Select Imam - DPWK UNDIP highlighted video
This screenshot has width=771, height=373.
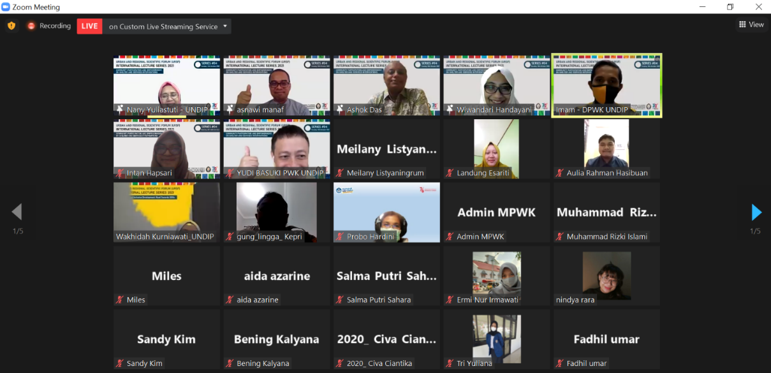click(x=606, y=85)
